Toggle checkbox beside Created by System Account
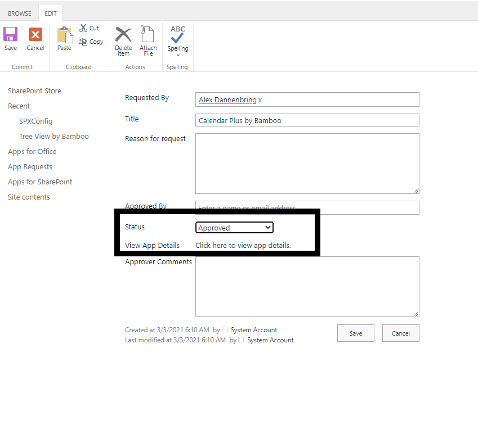This screenshot has width=478, height=434. tap(225, 330)
